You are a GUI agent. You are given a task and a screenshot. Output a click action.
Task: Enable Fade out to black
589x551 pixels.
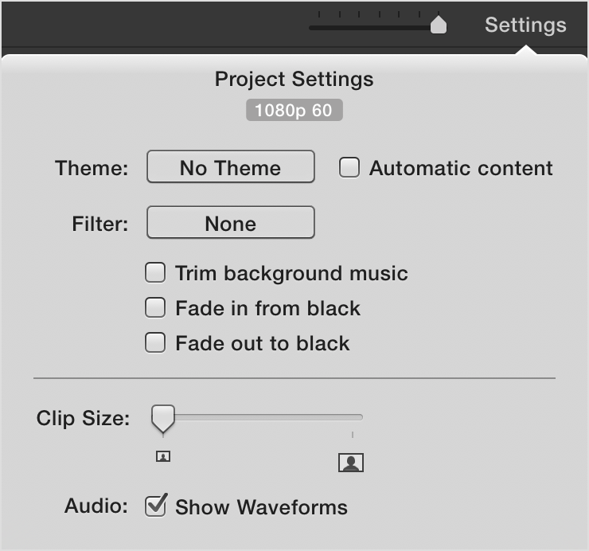155,343
